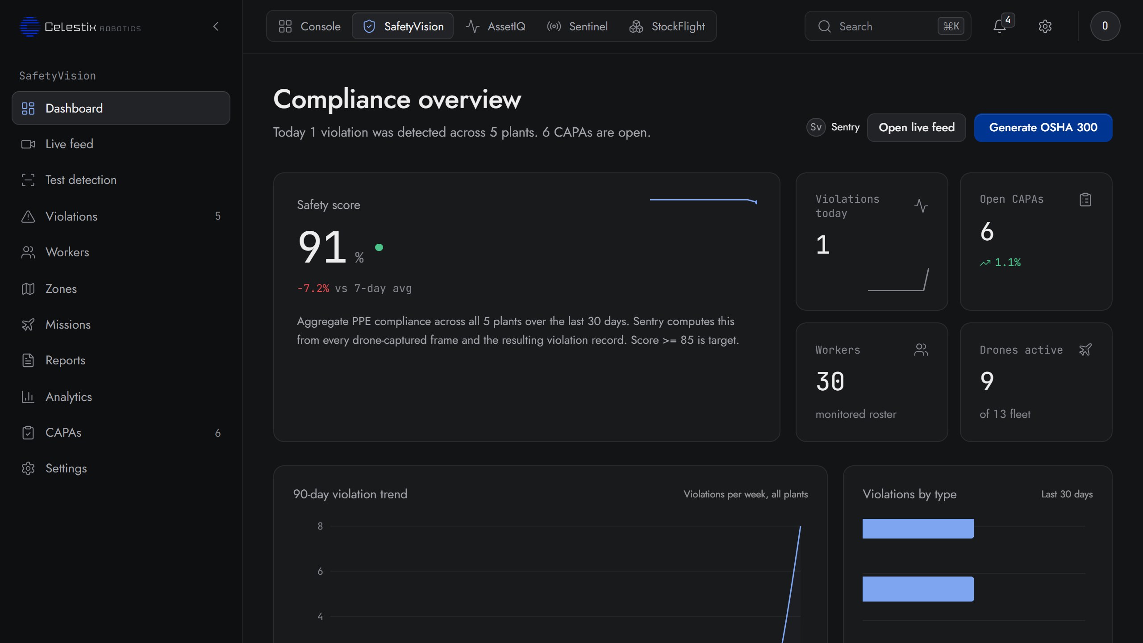This screenshot has height=643, width=1143.
Task: Open the StockFlight tab
Action: click(667, 26)
